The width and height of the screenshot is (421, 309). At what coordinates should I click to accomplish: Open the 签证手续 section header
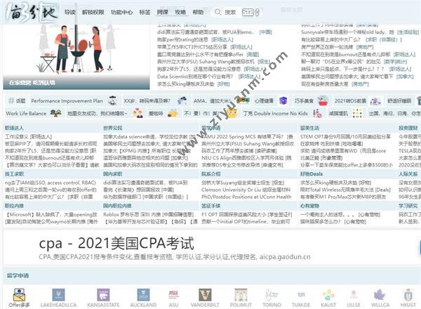(210, 206)
